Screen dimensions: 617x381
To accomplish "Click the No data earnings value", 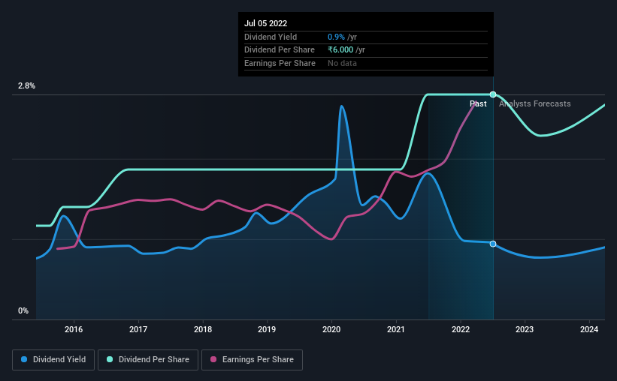I will (343, 63).
